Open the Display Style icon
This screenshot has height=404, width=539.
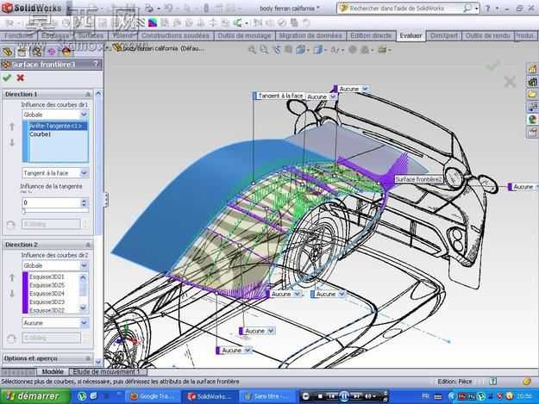point(317,50)
